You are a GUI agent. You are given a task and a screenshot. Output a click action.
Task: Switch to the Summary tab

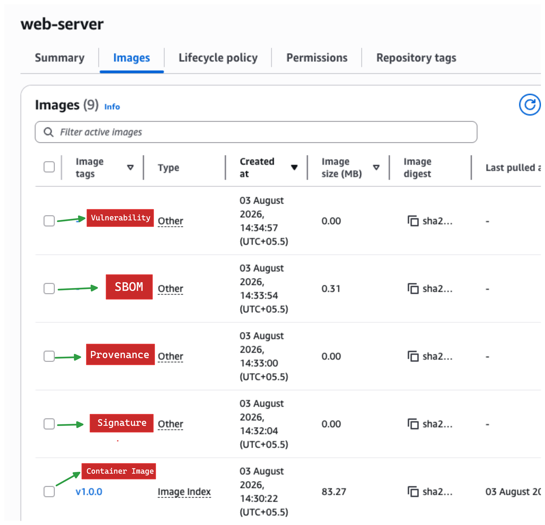pyautogui.click(x=59, y=58)
